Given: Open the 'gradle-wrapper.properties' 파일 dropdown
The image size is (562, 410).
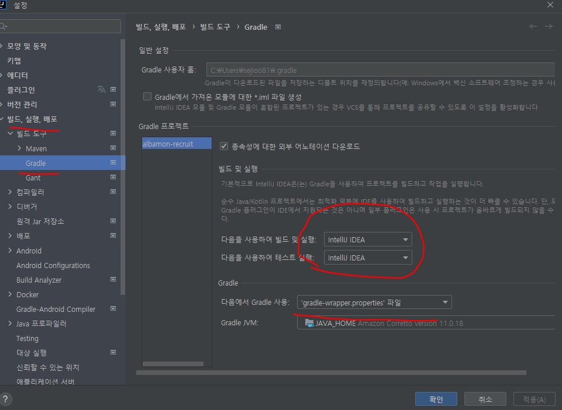Looking at the screenshot, I should (374, 303).
